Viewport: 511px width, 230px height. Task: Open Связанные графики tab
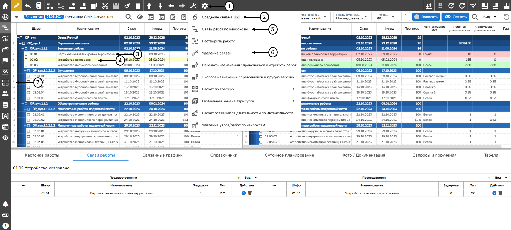pyautogui.click(x=163, y=155)
